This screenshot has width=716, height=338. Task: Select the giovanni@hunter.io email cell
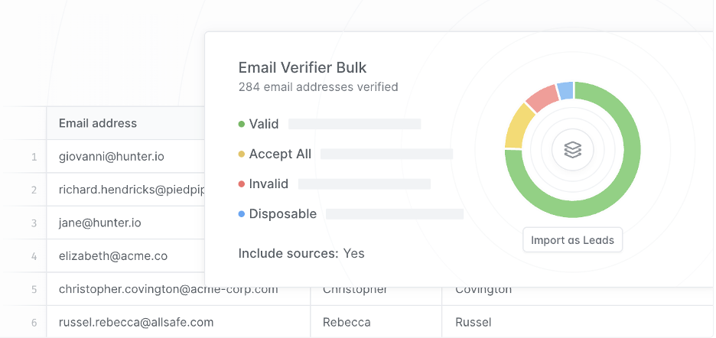[112, 157]
